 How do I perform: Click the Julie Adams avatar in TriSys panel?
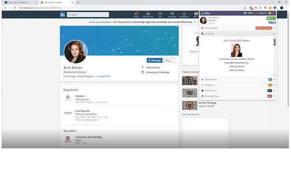203,20
